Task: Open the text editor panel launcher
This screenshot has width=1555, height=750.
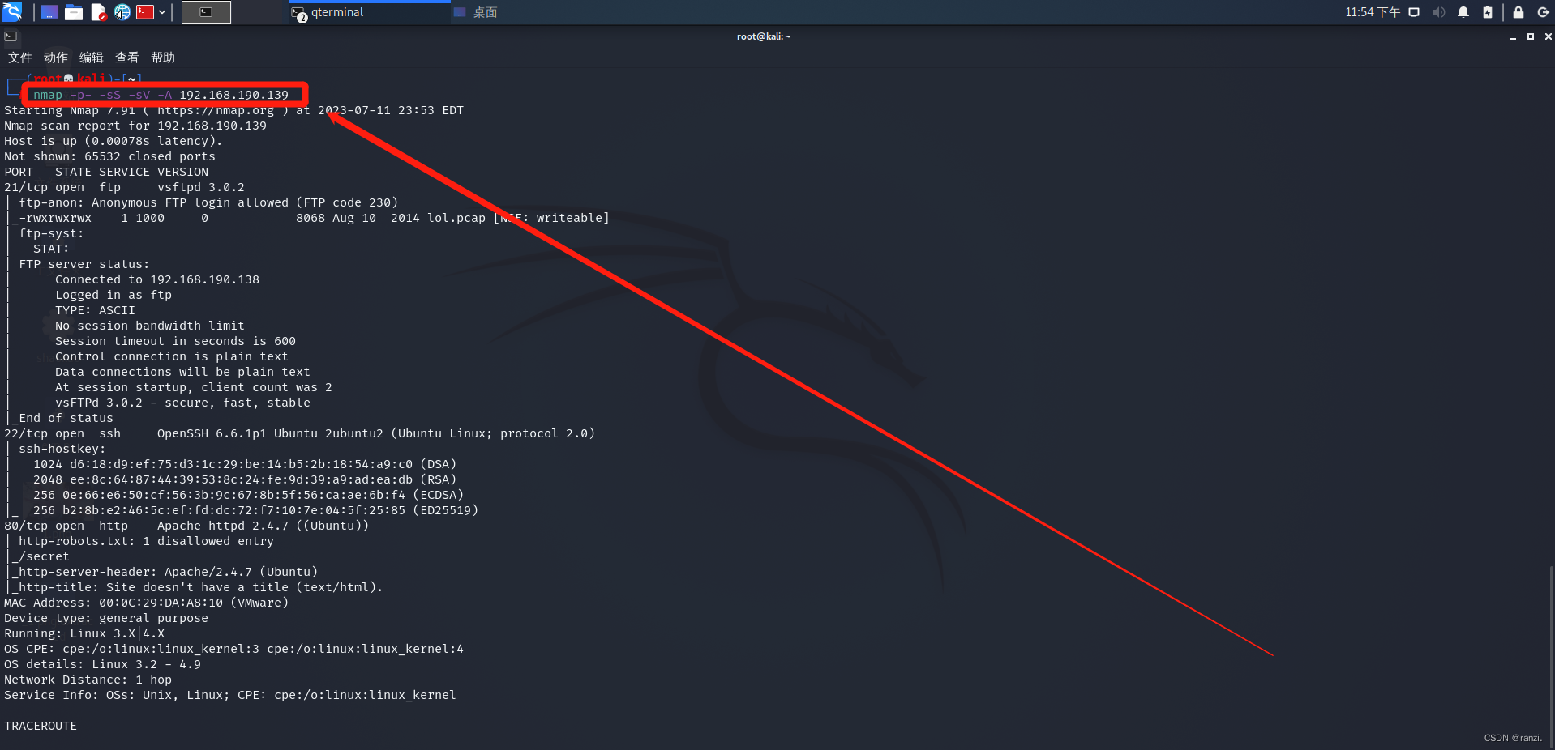Action: pos(98,12)
